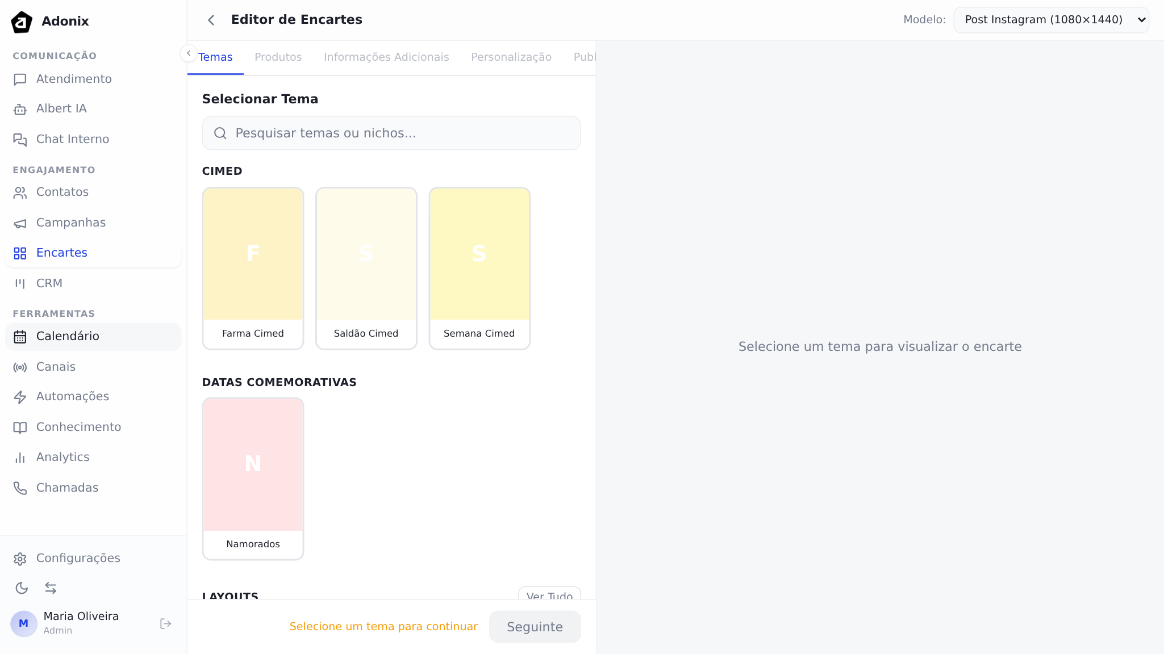Switch to the Personalização tab
The height and width of the screenshot is (654, 1164).
click(511, 57)
